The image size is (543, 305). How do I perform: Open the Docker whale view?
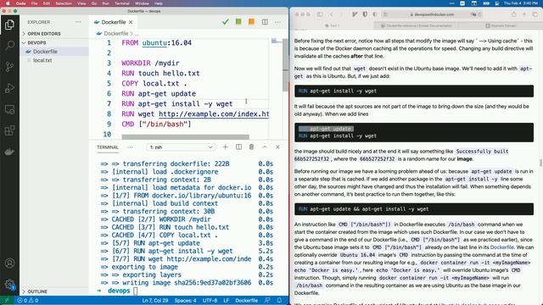pyautogui.click(x=9, y=152)
